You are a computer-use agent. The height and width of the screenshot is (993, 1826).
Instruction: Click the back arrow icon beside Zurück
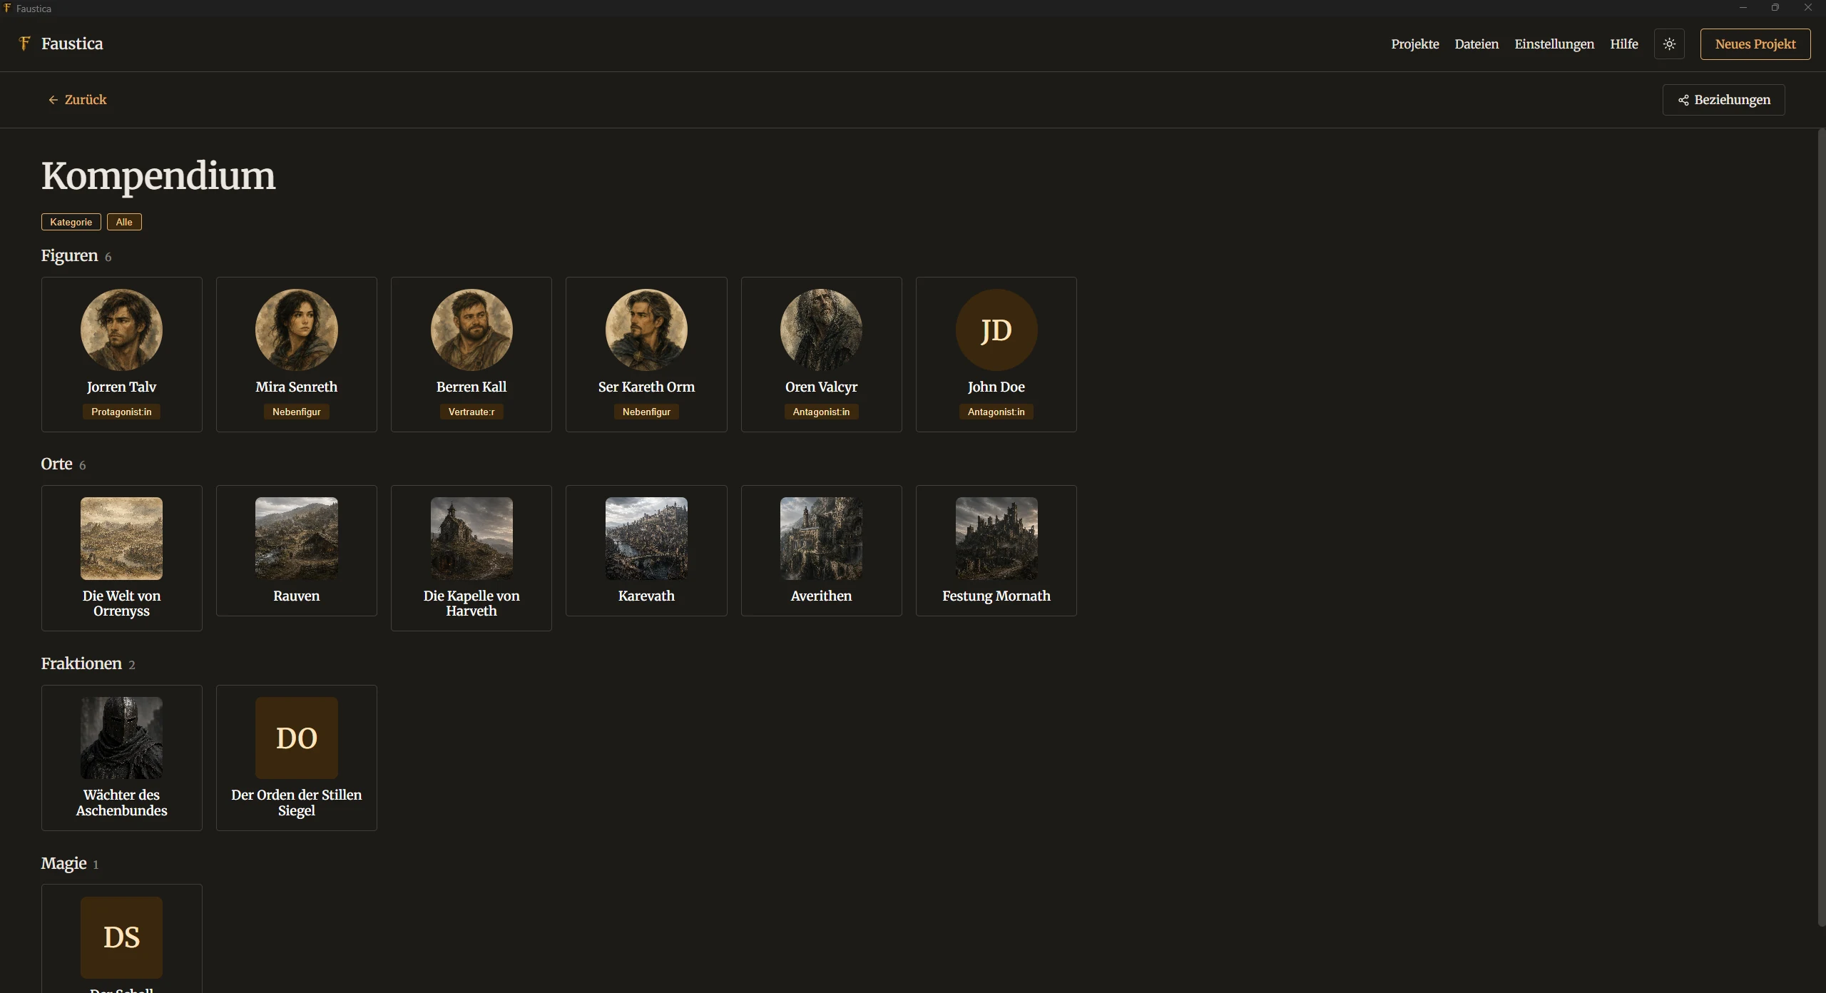tap(53, 100)
